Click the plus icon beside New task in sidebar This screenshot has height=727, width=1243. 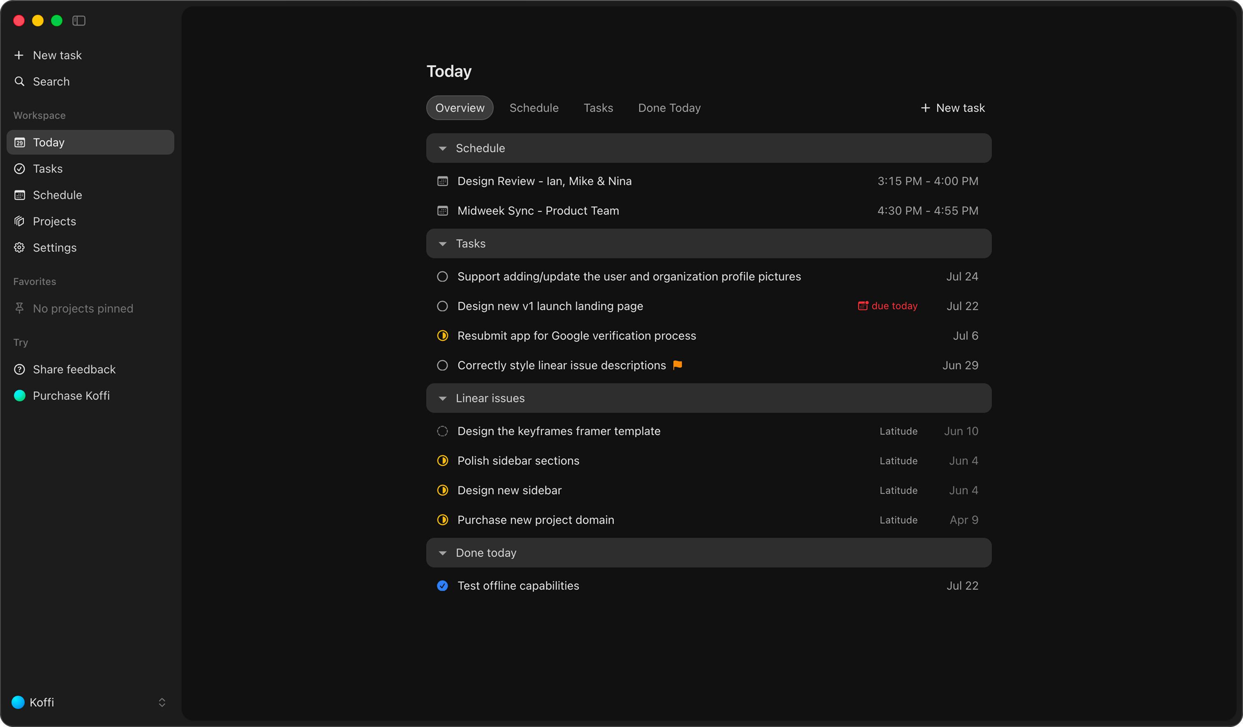pos(19,55)
